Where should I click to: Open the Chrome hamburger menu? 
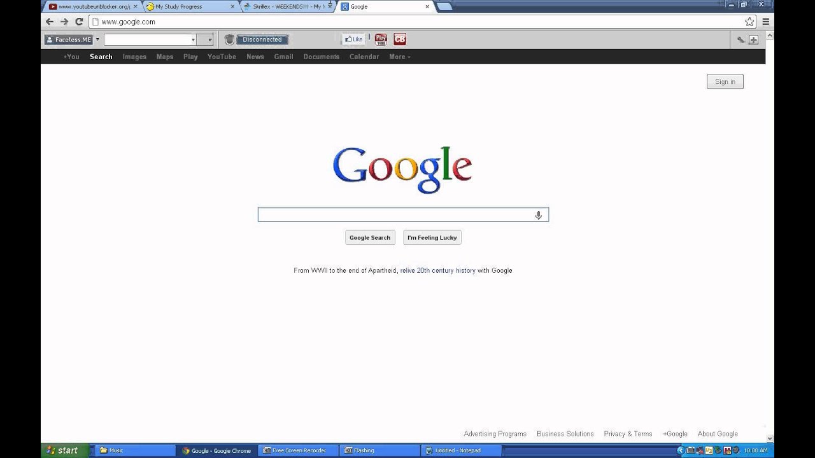(766, 22)
